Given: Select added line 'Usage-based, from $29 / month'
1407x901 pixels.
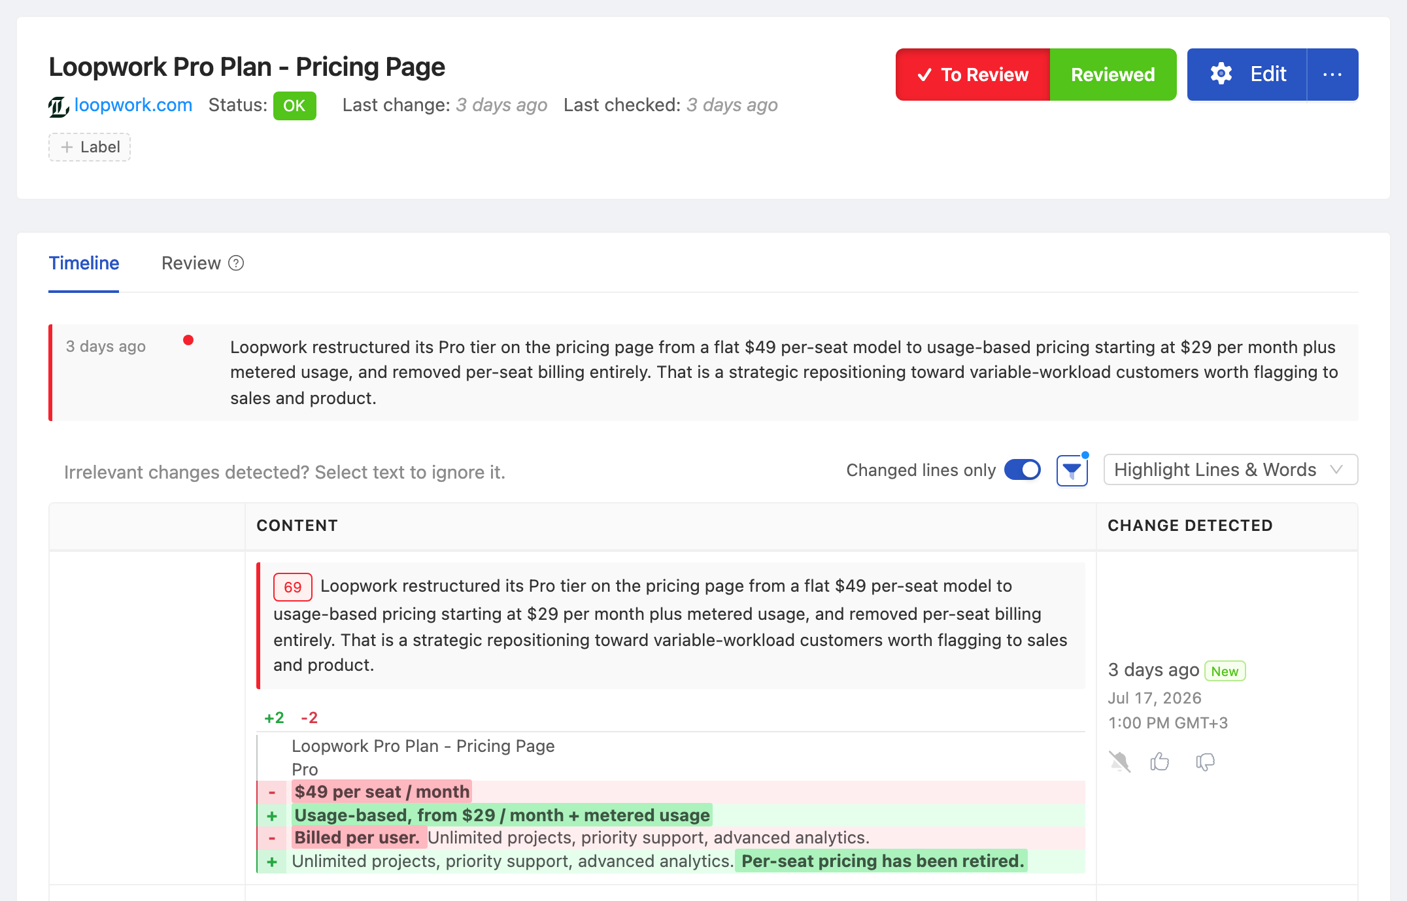Looking at the screenshot, I should tap(501, 815).
